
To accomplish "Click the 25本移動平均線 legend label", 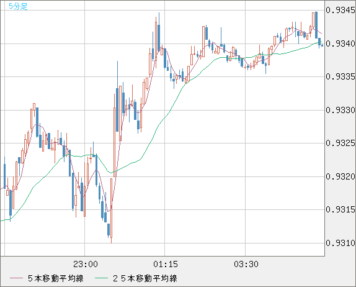I will coord(145,278).
